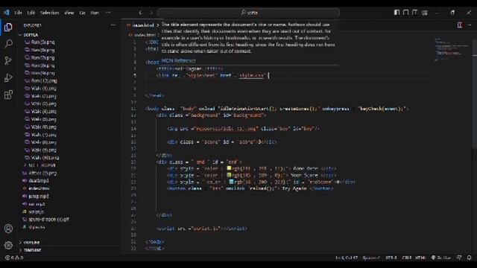This screenshot has height=268, width=477.
Task: Toggle the Primary Side Bar layout button
Action: point(397,13)
